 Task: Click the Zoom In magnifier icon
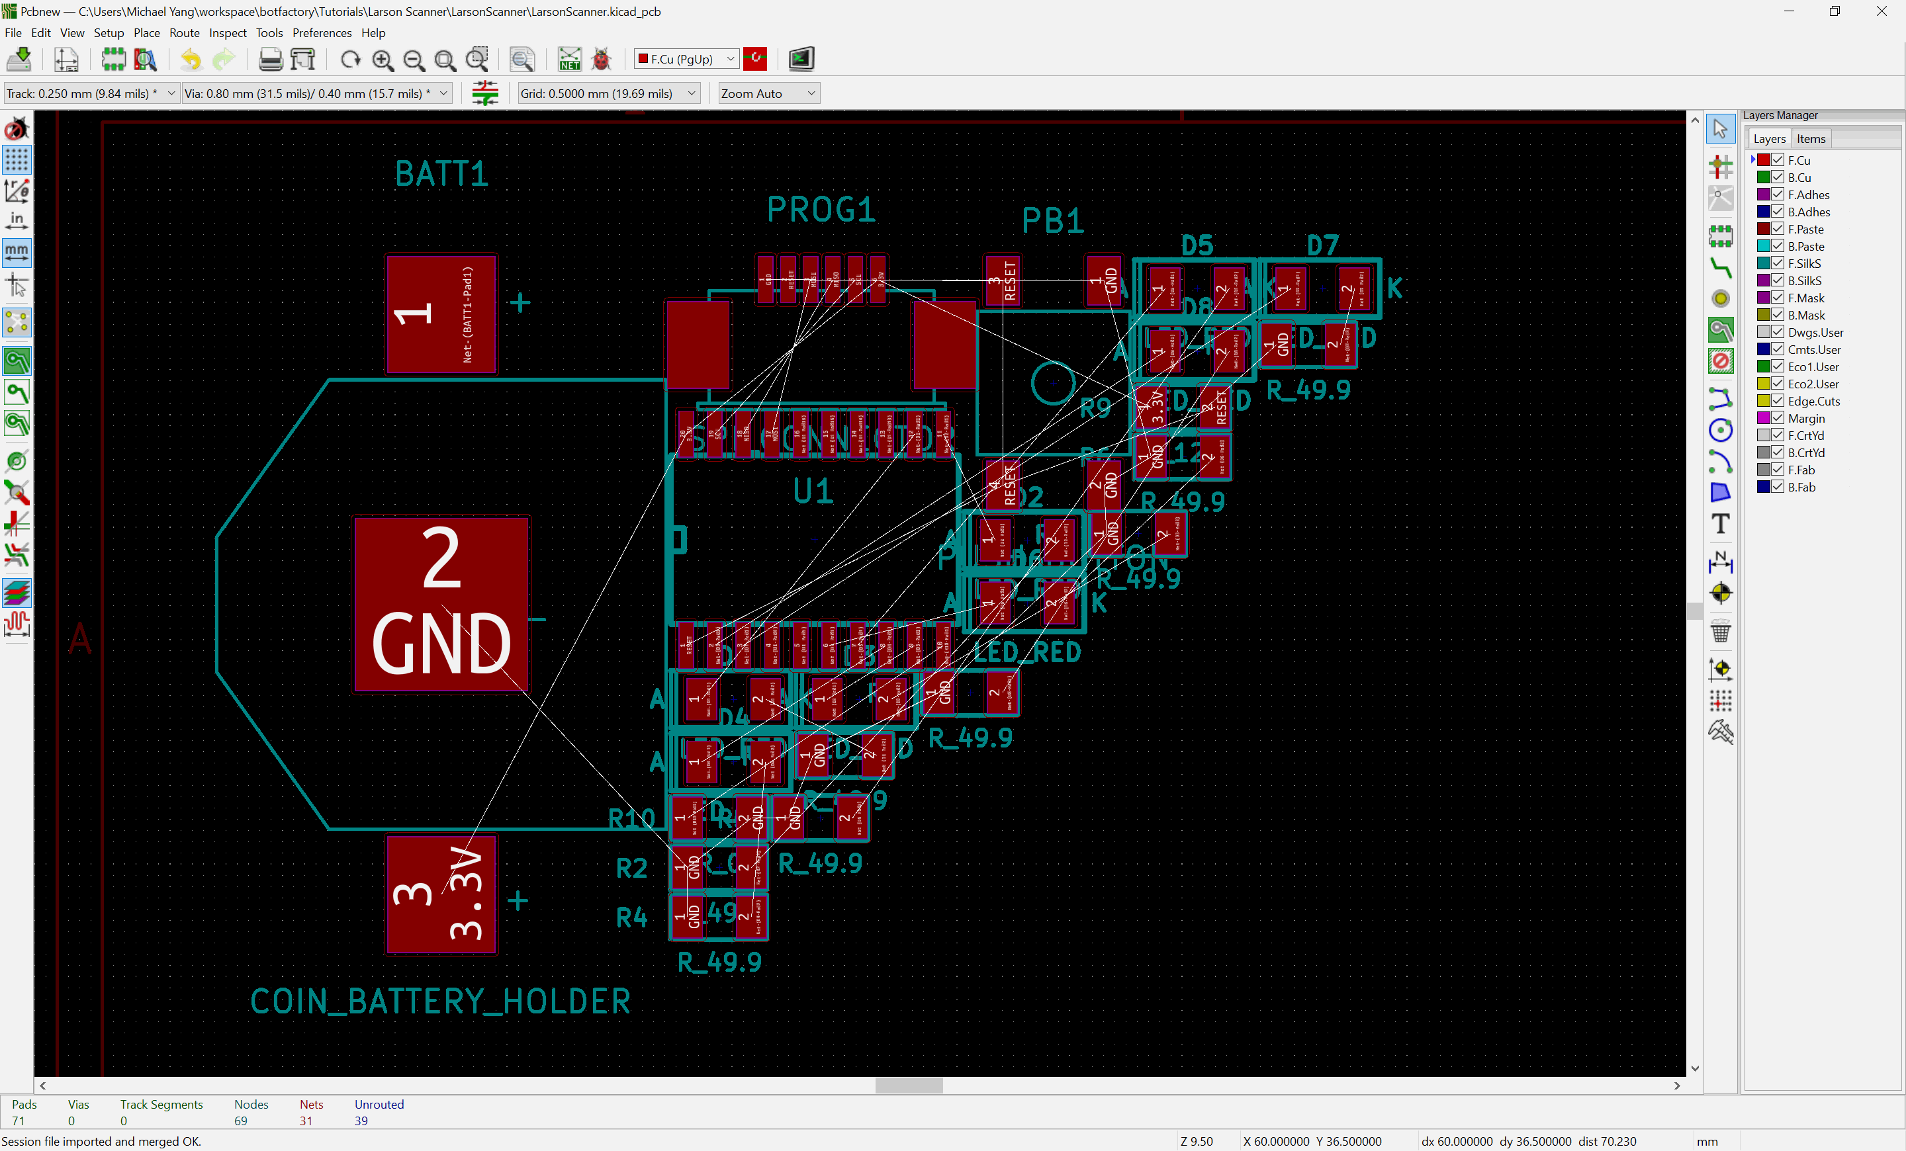coord(382,60)
